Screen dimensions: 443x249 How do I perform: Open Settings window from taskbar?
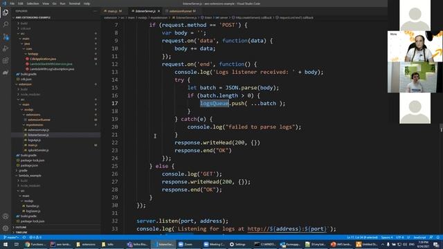[x=239, y=244]
